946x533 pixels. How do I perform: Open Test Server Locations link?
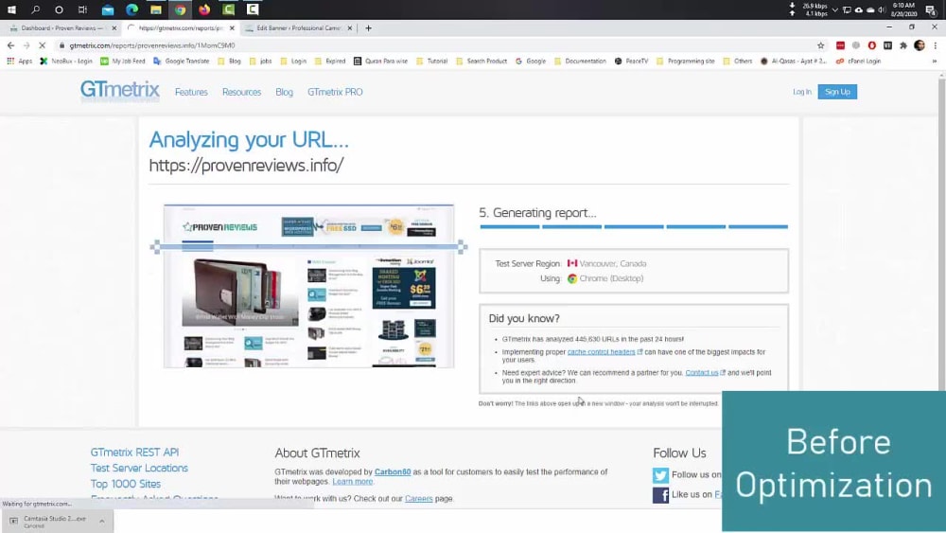139,468
